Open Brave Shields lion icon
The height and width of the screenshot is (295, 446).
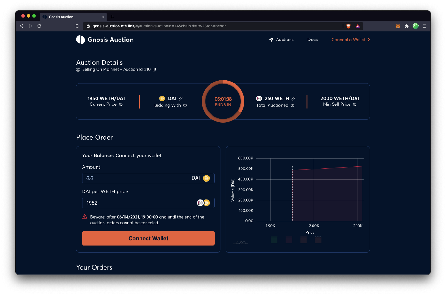tap(349, 26)
